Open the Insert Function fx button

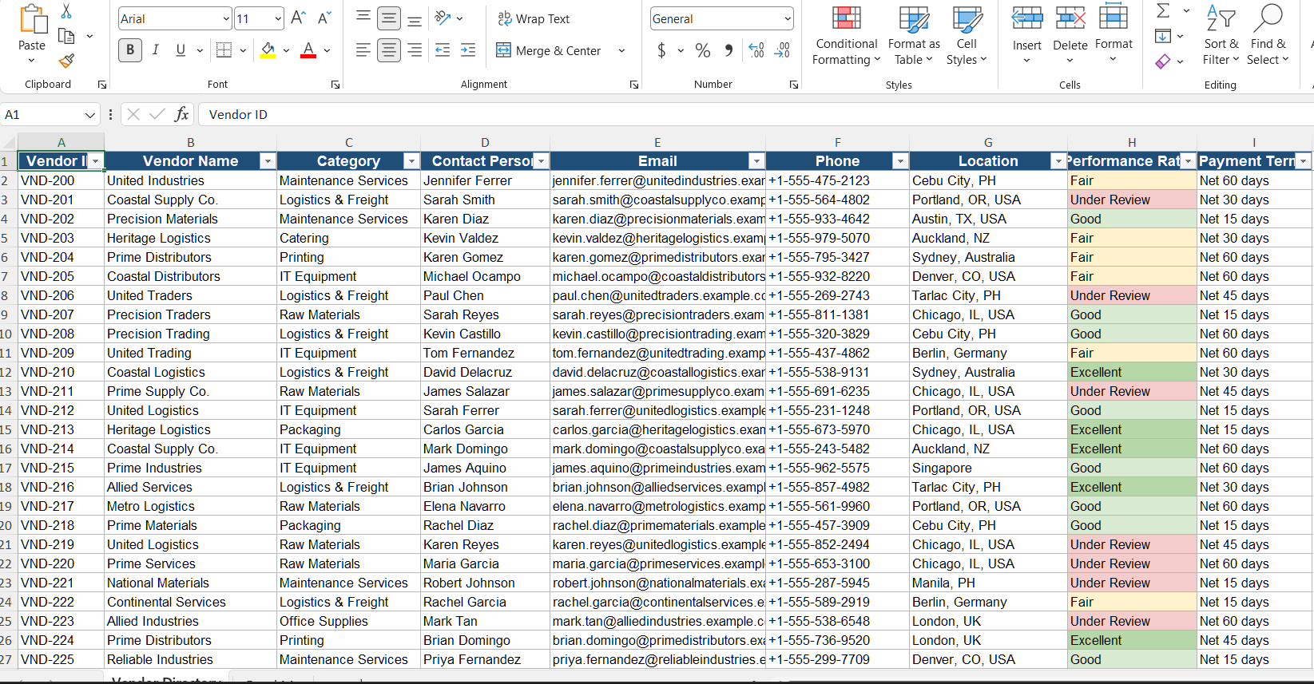point(182,114)
